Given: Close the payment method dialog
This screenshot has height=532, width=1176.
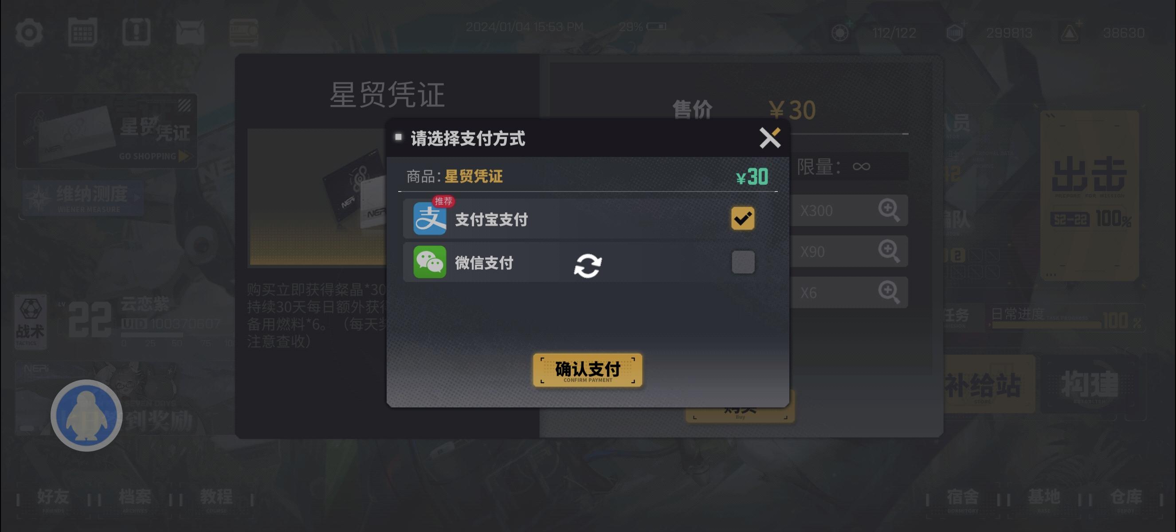Looking at the screenshot, I should [770, 138].
